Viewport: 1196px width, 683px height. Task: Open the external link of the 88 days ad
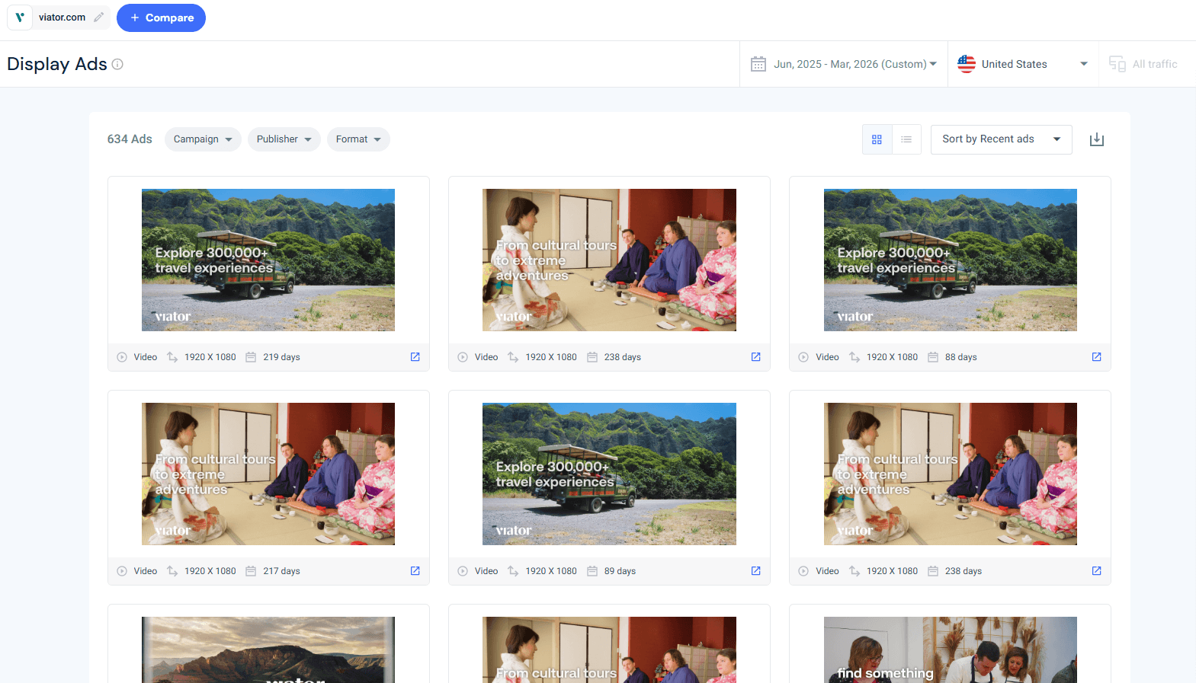tap(1097, 356)
